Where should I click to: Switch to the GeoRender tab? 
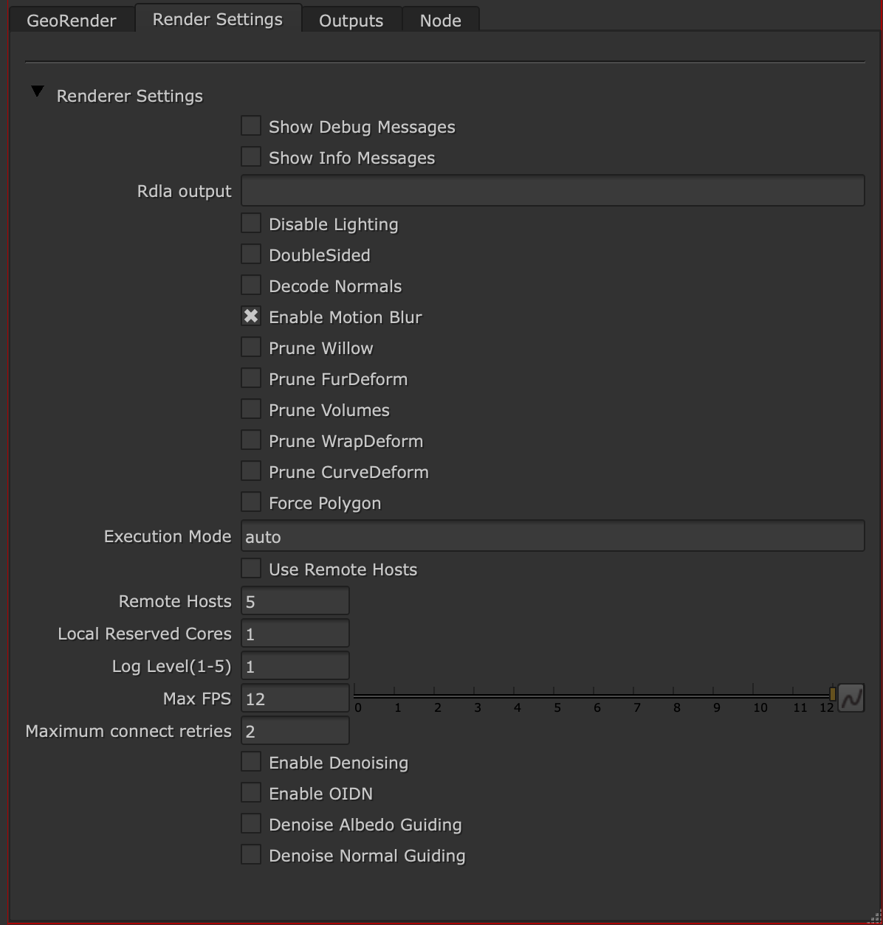pos(72,21)
